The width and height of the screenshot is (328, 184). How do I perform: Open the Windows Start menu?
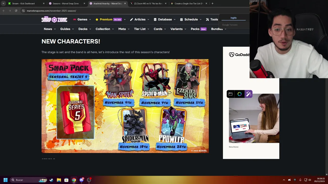(5, 180)
